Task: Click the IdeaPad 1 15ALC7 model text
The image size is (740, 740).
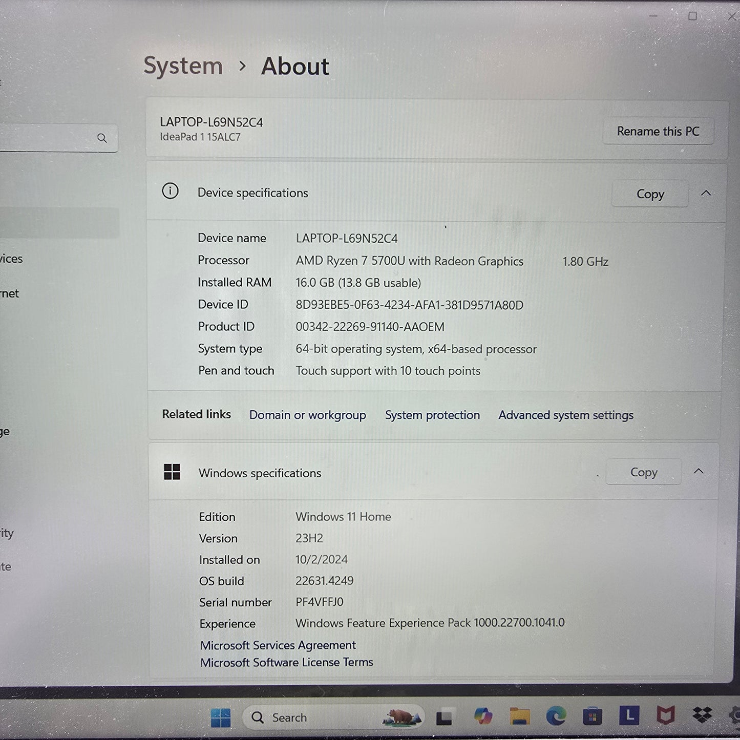Action: pos(200,137)
